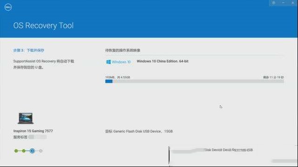Viewport: 298px width, 167px height.
Task: Close the OS Recovery Tool window
Action: click(x=293, y=3)
